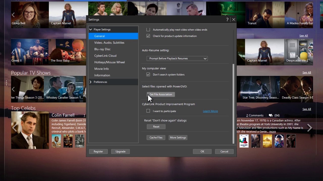Go to next TV shows with right arrow
This screenshot has width=323, height=181.
click(310, 89)
